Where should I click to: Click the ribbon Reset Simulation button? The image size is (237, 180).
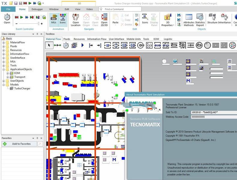tap(17, 17)
